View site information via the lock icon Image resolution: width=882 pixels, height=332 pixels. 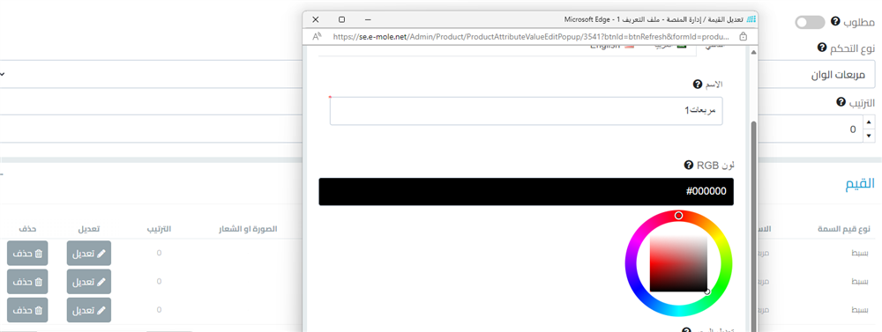[743, 36]
